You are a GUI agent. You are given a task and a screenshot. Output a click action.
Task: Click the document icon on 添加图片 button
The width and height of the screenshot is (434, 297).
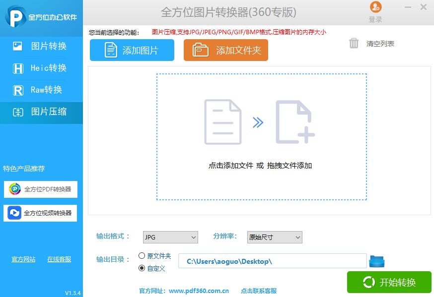pyautogui.click(x=111, y=50)
